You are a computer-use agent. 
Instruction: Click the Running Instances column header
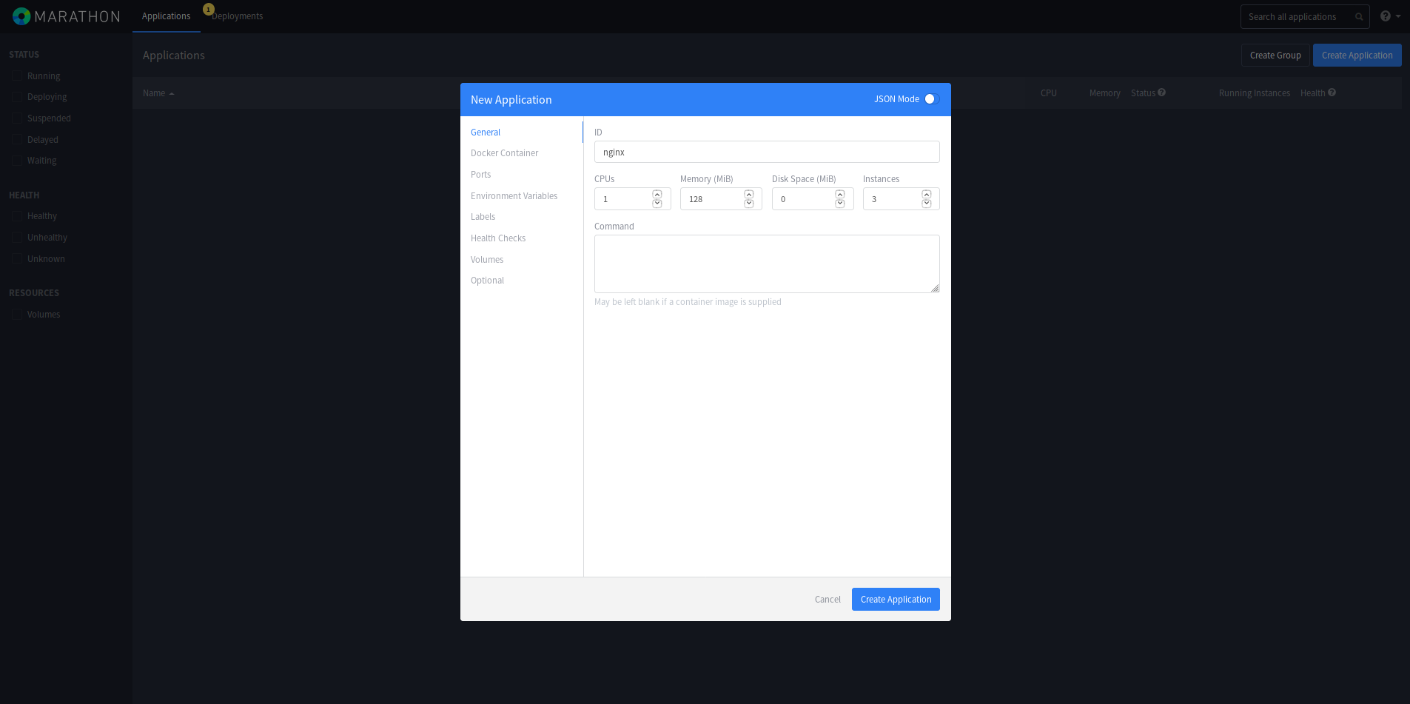point(1254,93)
